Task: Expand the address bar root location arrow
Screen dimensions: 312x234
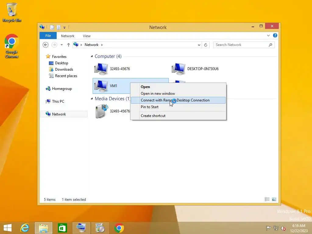Action: coord(81,45)
